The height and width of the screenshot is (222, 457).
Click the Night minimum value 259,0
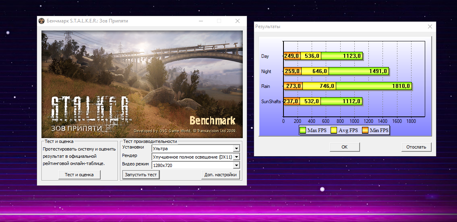[x=292, y=71]
